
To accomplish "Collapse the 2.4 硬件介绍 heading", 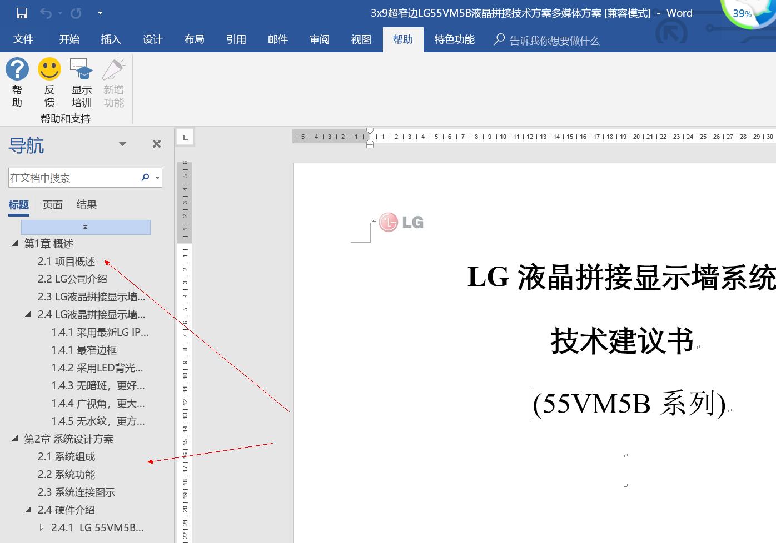I will pyautogui.click(x=28, y=510).
